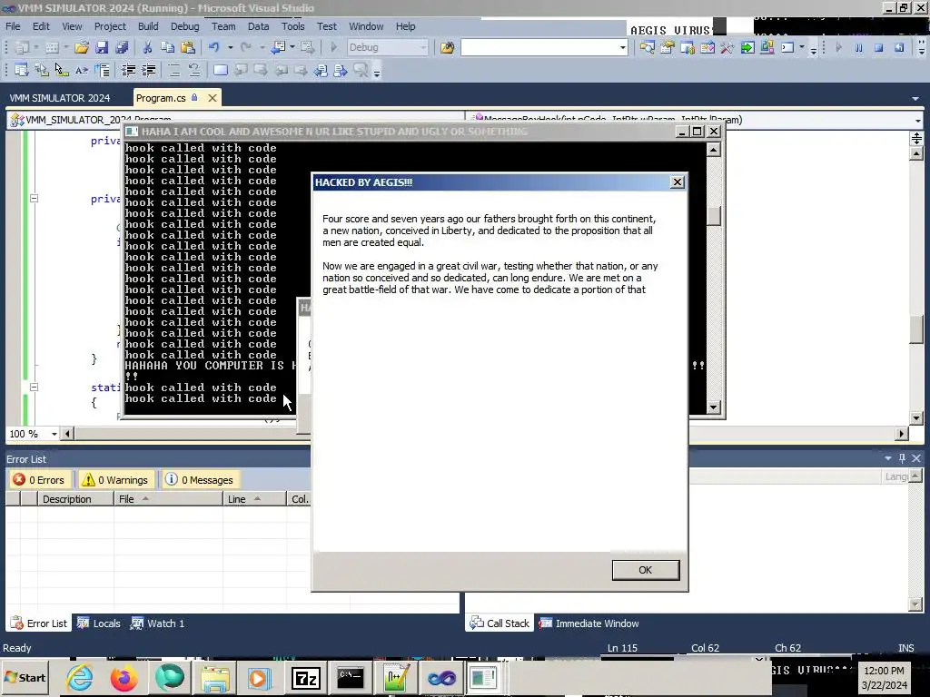The height and width of the screenshot is (697, 930).
Task: Click code editor vertical scrollbar thumb
Action: click(916, 329)
